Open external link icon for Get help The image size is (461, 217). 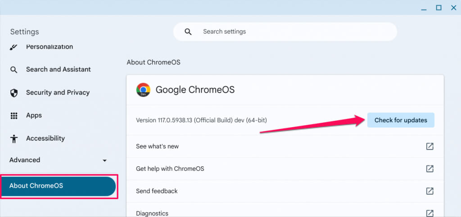430,169
